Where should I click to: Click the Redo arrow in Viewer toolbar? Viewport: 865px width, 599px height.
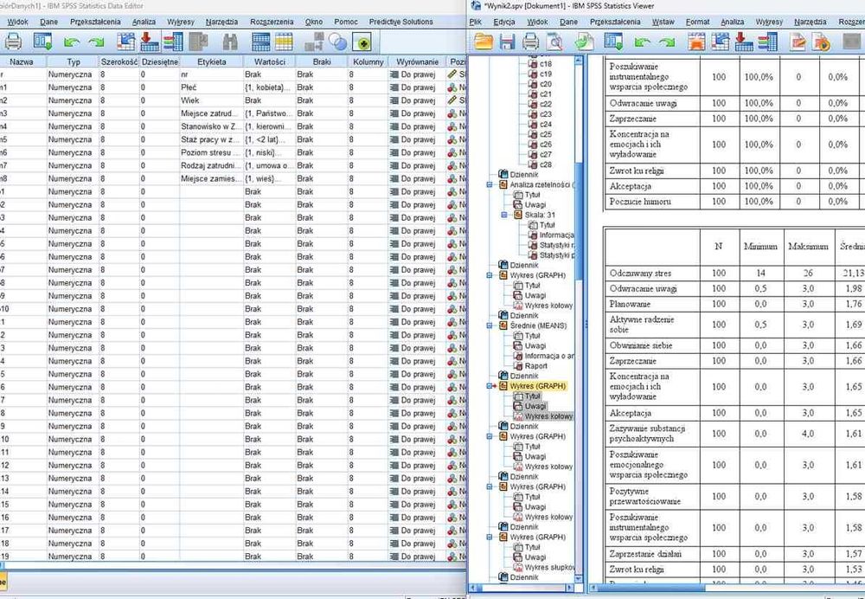(667, 42)
